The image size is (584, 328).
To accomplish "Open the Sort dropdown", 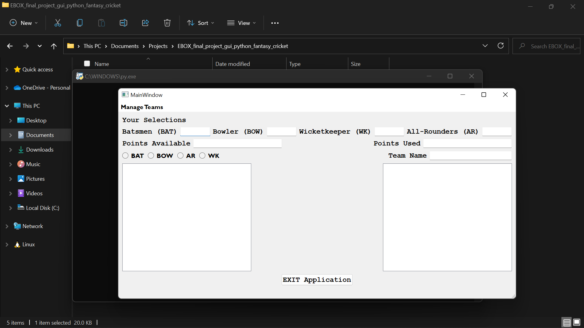I will 200,23.
